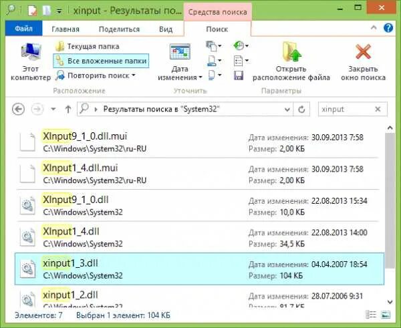Viewport: 401px width, 328px height.
Task: Expand the Size filter dropdown
Action: 214,61
